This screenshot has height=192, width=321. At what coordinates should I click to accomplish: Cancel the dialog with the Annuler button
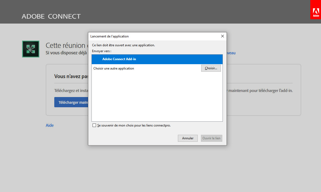coord(188,138)
